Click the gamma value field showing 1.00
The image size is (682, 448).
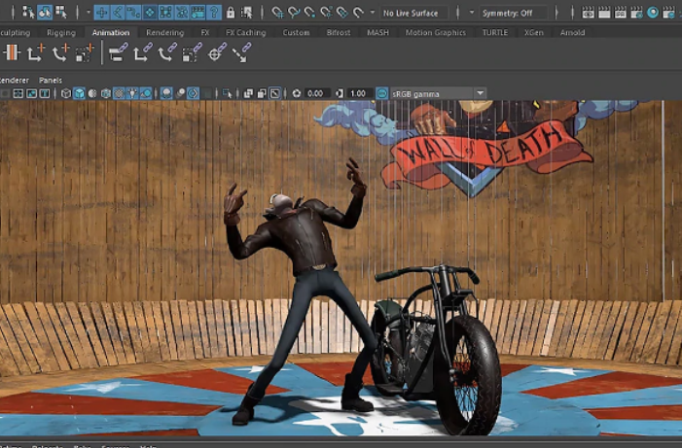coord(357,93)
